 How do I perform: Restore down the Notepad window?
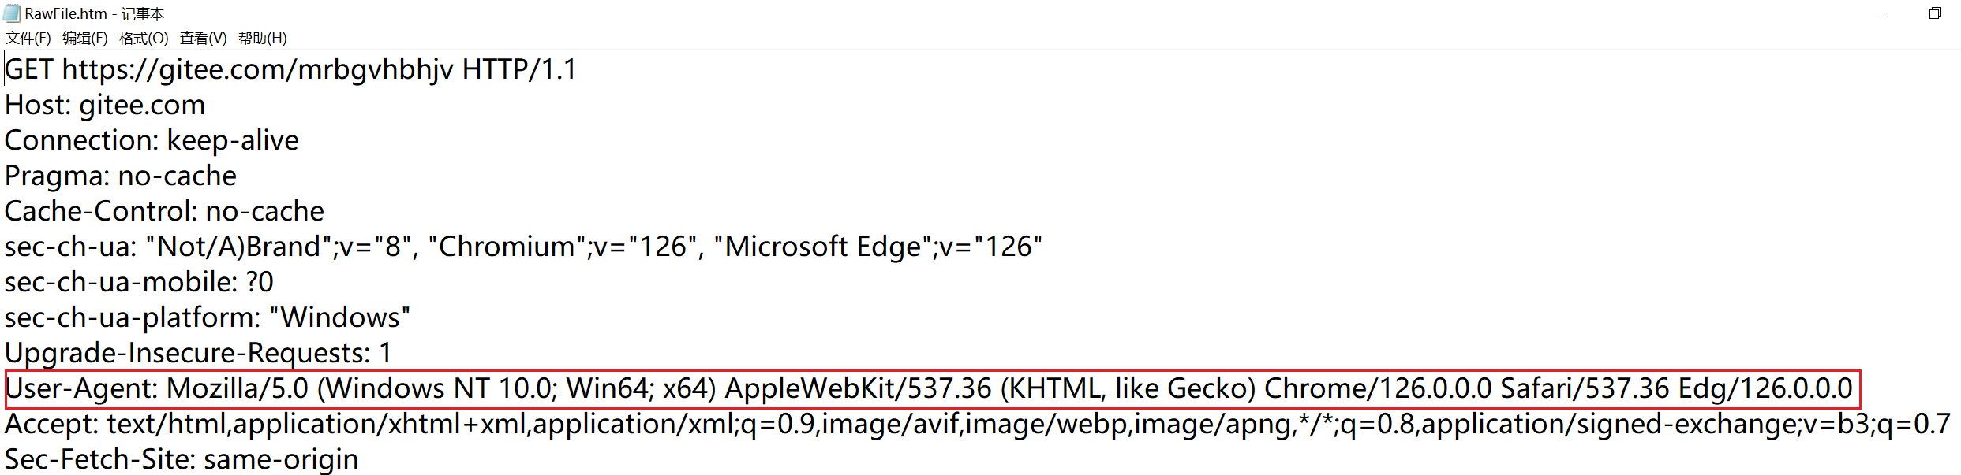(x=1935, y=13)
